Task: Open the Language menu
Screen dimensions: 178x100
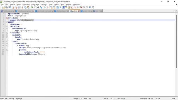Action: (x=35, y=5)
